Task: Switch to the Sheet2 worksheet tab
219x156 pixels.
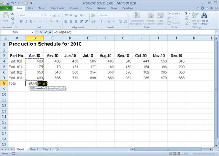Action: tap(34, 149)
